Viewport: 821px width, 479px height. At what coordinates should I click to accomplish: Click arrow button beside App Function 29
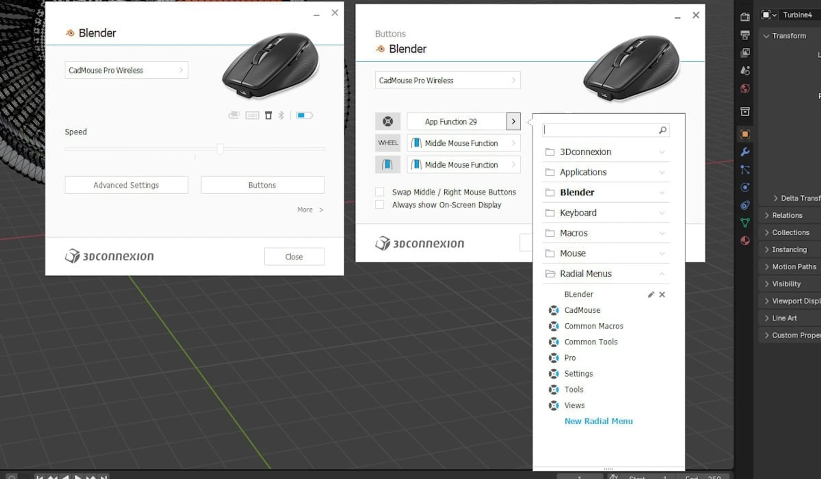[x=513, y=121]
